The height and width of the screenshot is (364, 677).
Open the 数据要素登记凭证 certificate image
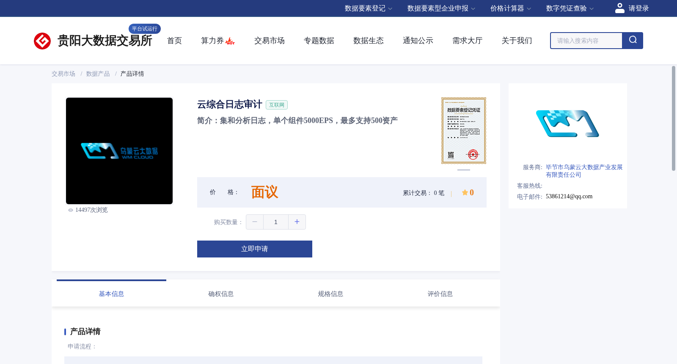pos(464,131)
